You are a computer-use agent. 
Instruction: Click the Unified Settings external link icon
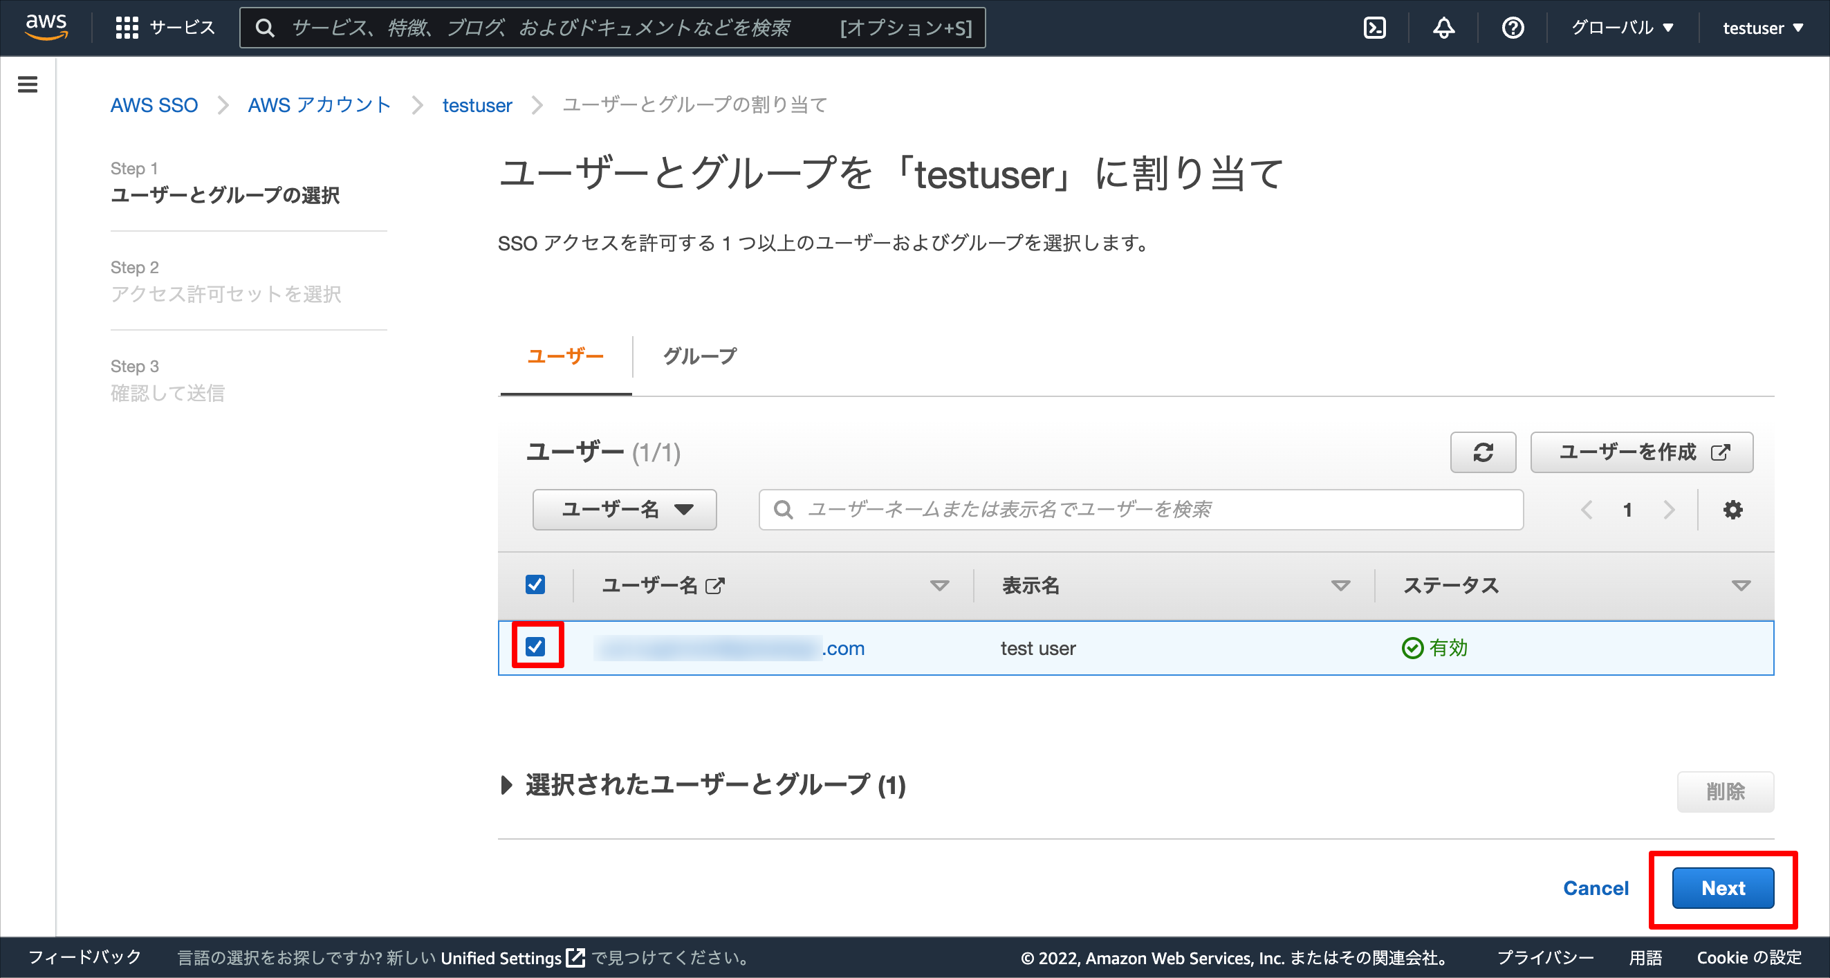(575, 957)
